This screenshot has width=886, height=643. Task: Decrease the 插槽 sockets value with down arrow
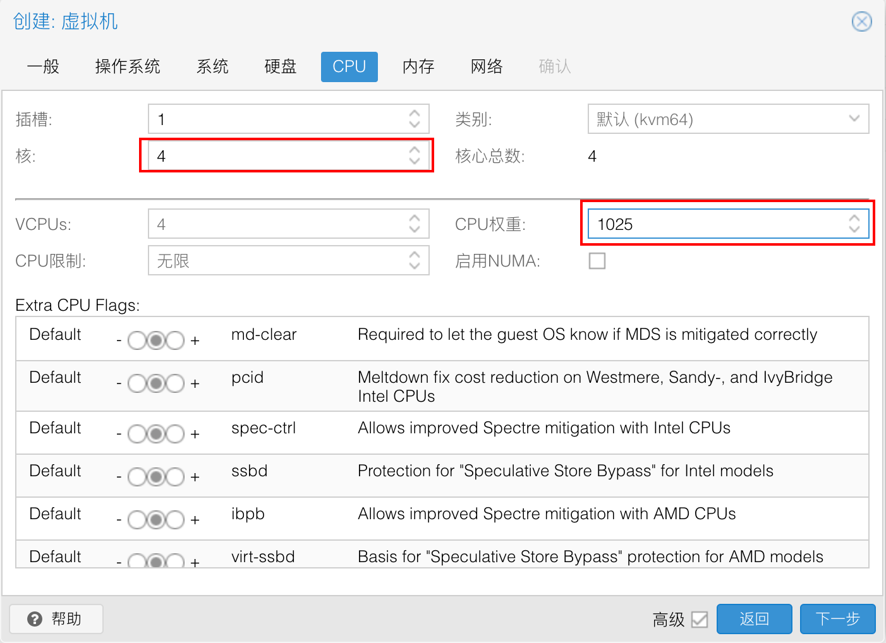coord(415,124)
